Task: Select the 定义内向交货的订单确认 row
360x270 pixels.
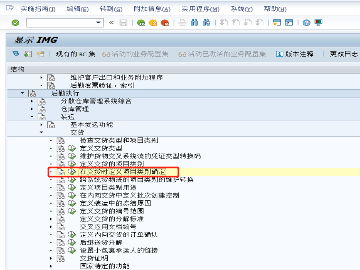Action: pos(119,235)
